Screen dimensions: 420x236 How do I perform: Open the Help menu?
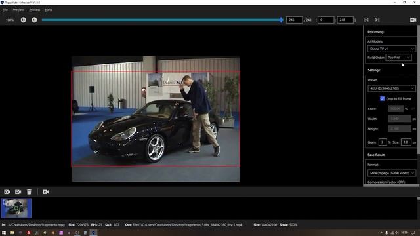[49, 10]
